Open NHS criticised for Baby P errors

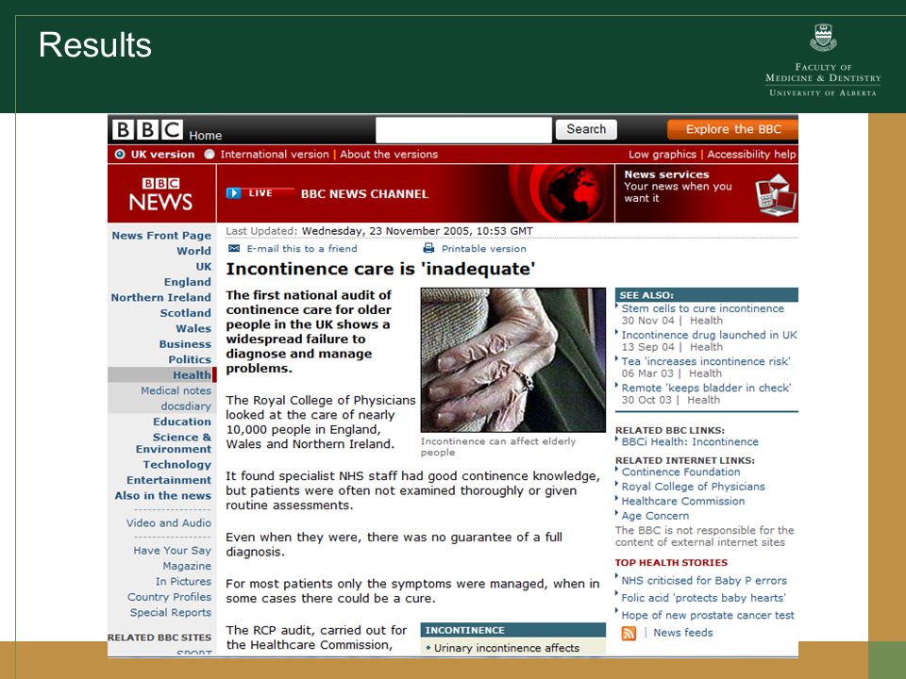click(704, 581)
